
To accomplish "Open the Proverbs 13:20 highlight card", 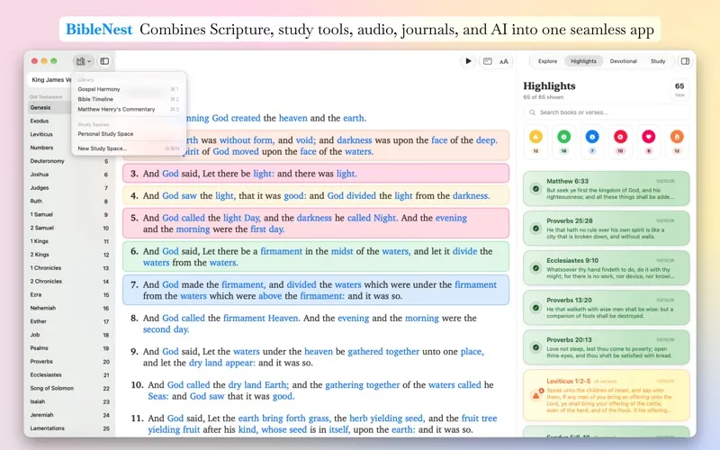I will [x=606, y=308].
